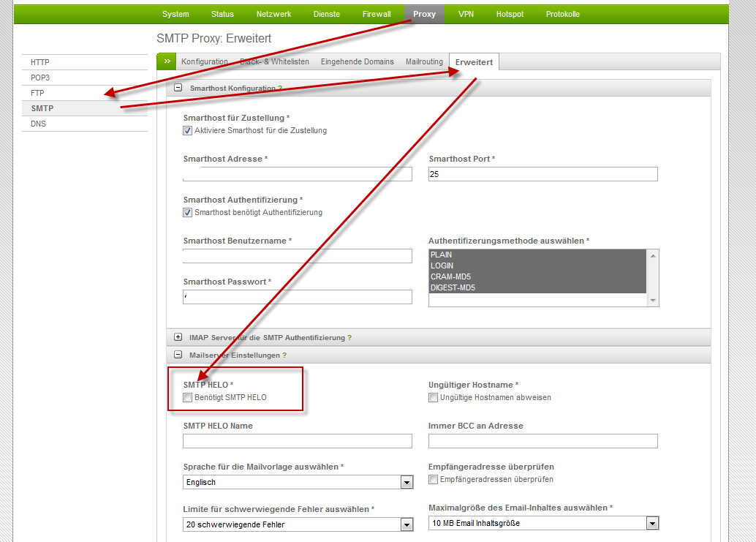Expand the IMAP Server section
The height and width of the screenshot is (542, 756).
click(x=178, y=338)
